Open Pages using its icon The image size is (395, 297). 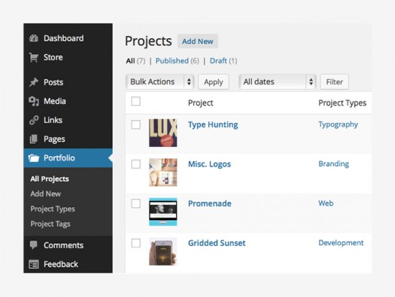click(34, 139)
